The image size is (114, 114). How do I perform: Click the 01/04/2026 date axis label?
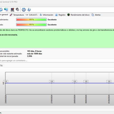point(109,99)
